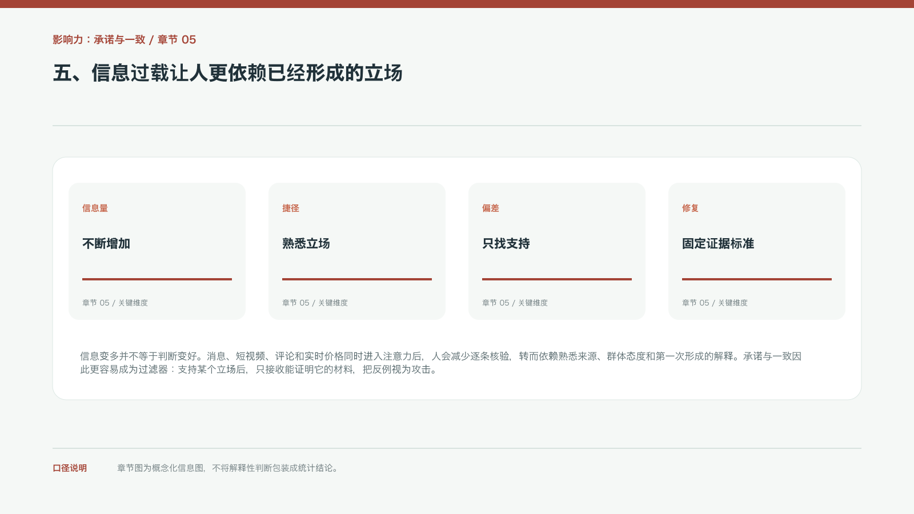The height and width of the screenshot is (514, 914).
Task: Click the '口径说明' footer label
Action: (70, 468)
